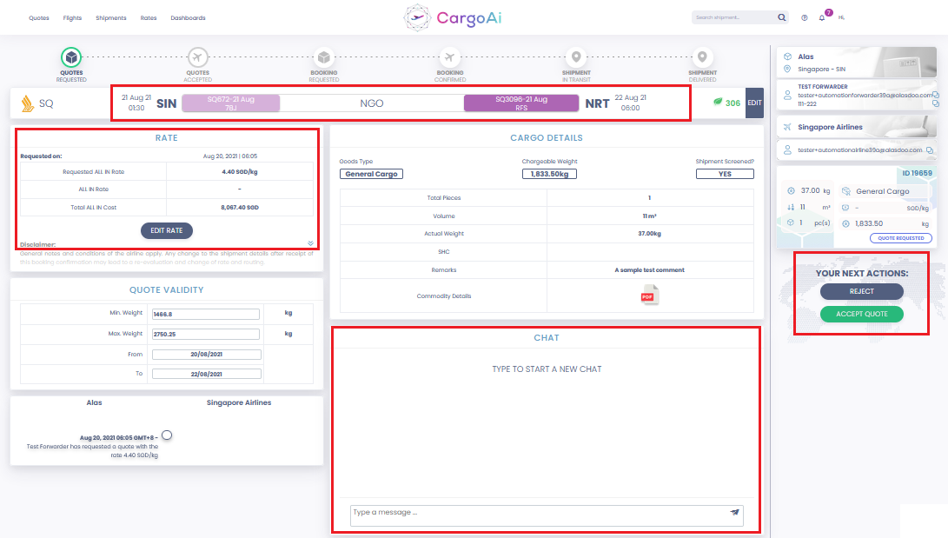Open the Quotes menu
This screenshot has height=538, width=948.
(39, 18)
